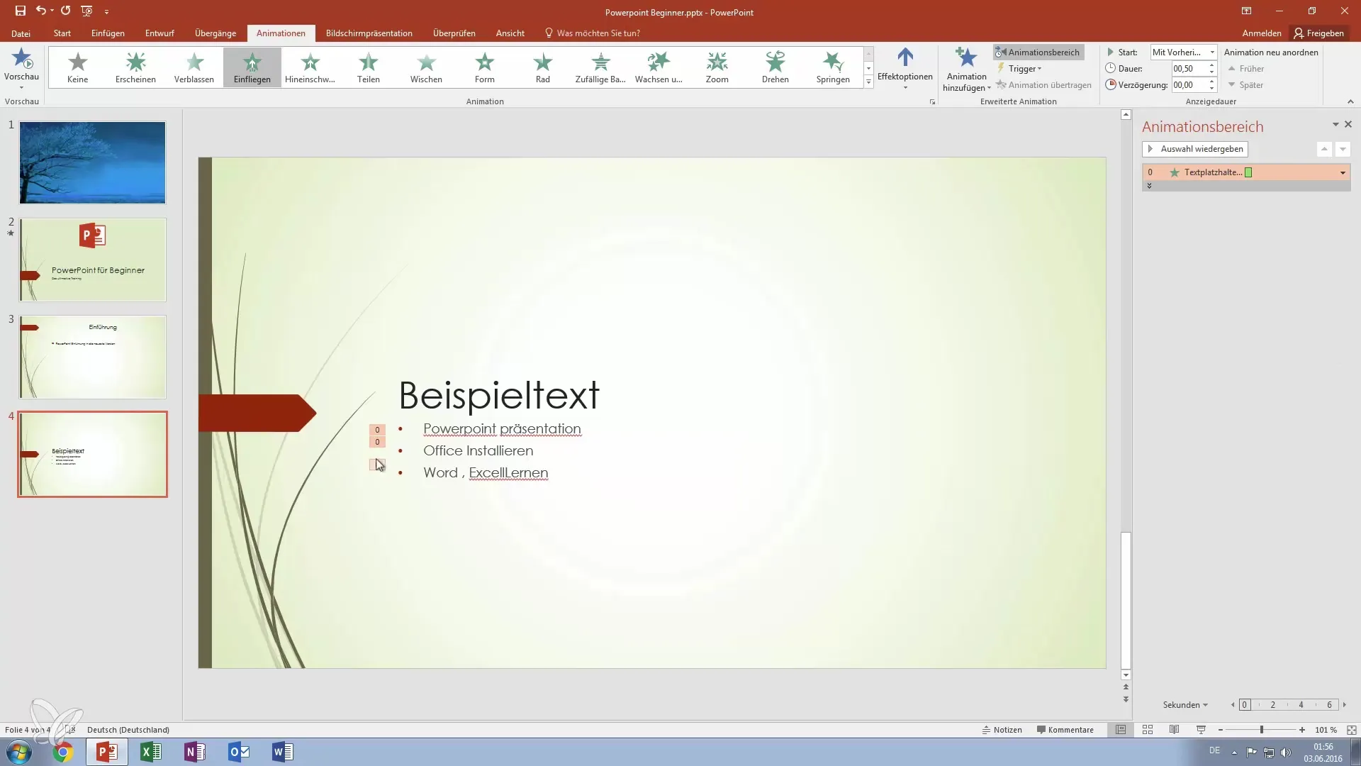Viewport: 1361px width, 766px height.
Task: Toggle the Animationsbereich pane button
Action: [1038, 52]
